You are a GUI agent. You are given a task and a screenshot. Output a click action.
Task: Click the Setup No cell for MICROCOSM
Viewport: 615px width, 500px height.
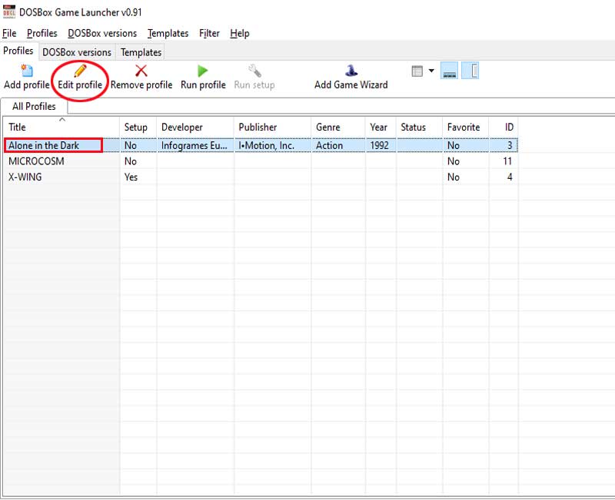click(x=138, y=161)
